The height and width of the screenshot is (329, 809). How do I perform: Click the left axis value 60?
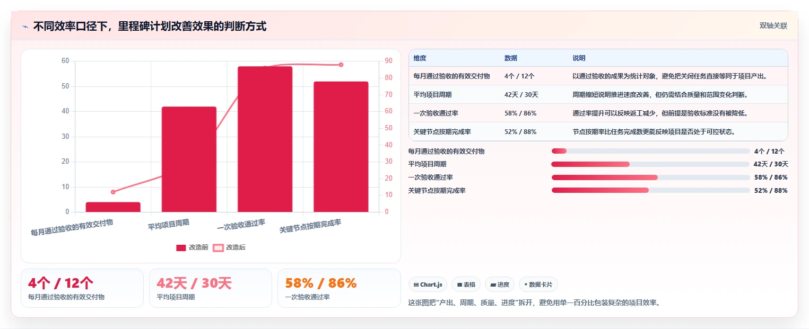click(65, 61)
